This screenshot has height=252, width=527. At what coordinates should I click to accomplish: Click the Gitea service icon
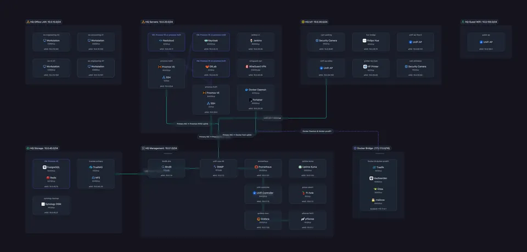pyautogui.click(x=375, y=189)
